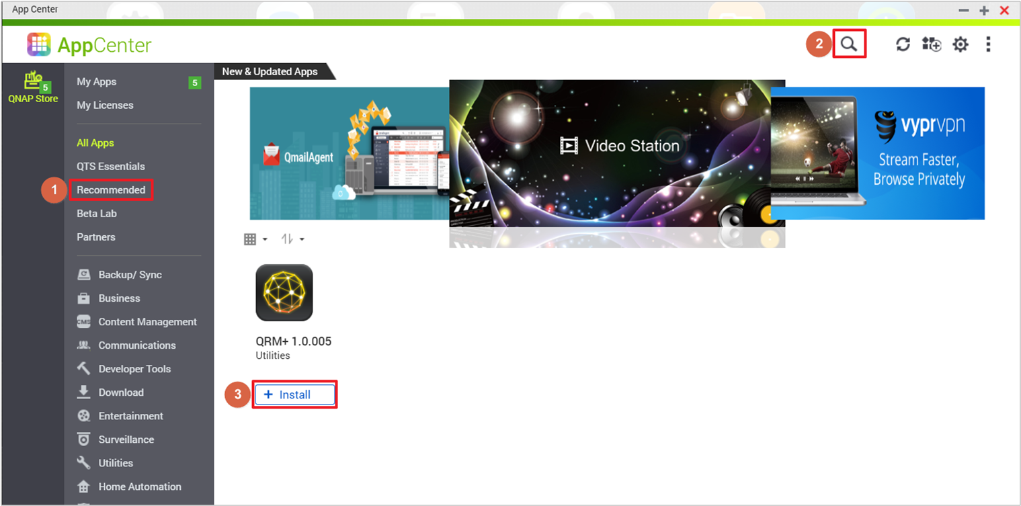Click the Video Station banner
Image resolution: width=1021 pixels, height=506 pixels.
point(616,155)
